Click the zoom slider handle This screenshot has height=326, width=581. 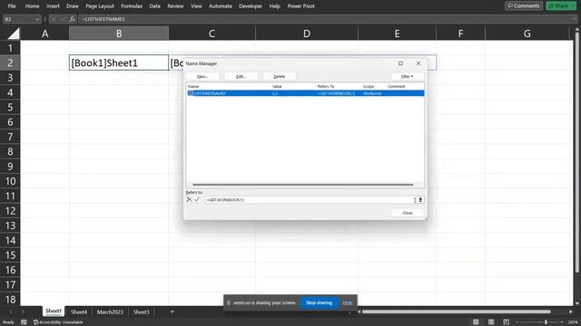click(x=546, y=322)
